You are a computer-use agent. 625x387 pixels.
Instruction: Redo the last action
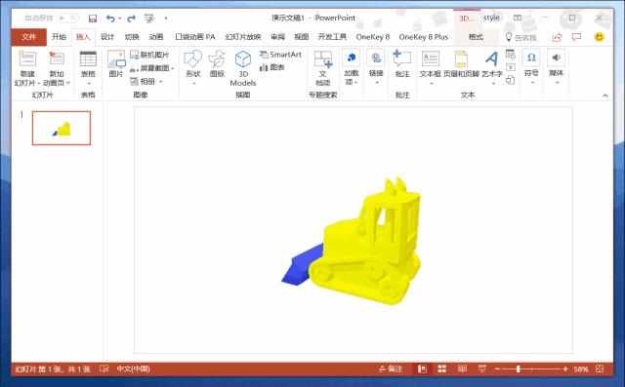[131, 19]
